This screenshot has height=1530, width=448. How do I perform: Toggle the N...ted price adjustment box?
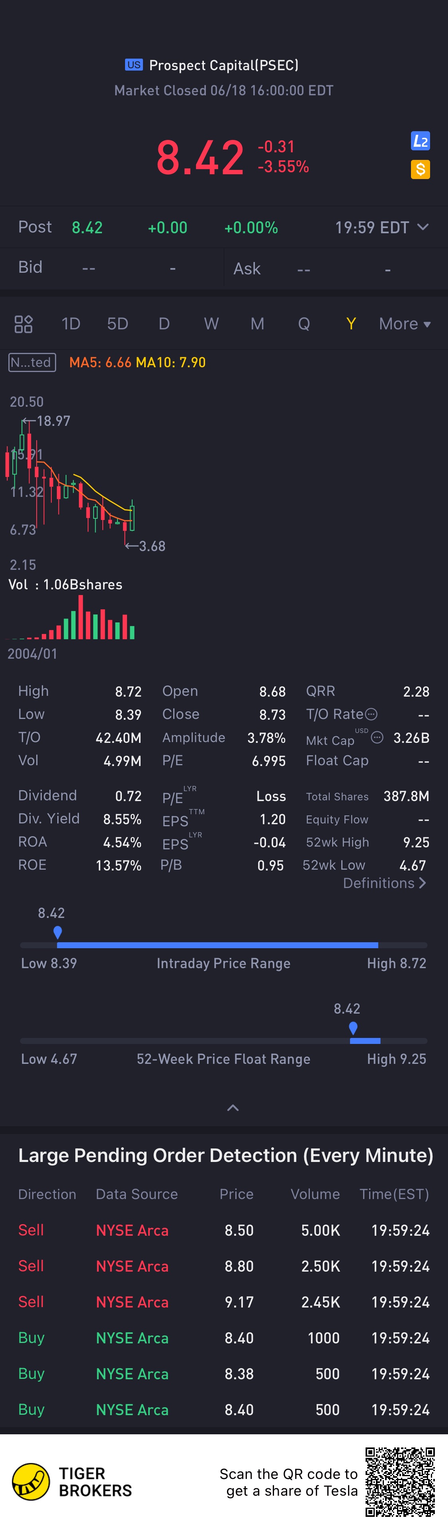click(x=33, y=362)
